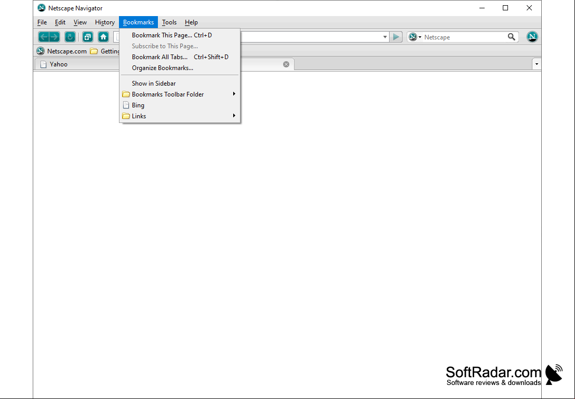This screenshot has height=399, width=575.
Task: Maximize the Netscape Navigator window
Action: coord(505,8)
